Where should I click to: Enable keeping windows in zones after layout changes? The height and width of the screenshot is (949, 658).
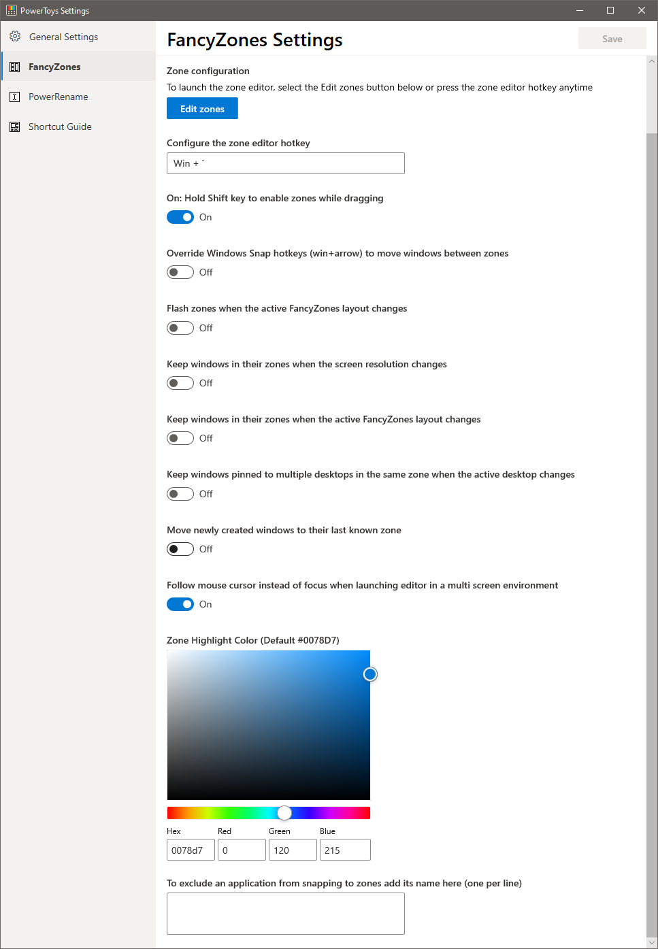(x=180, y=437)
